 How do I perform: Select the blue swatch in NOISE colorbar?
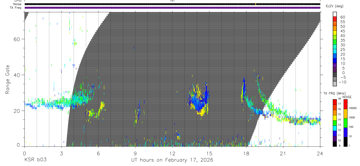[345, 132]
